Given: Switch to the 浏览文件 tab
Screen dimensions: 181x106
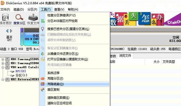Looking at the screenshot, I should [125, 56].
